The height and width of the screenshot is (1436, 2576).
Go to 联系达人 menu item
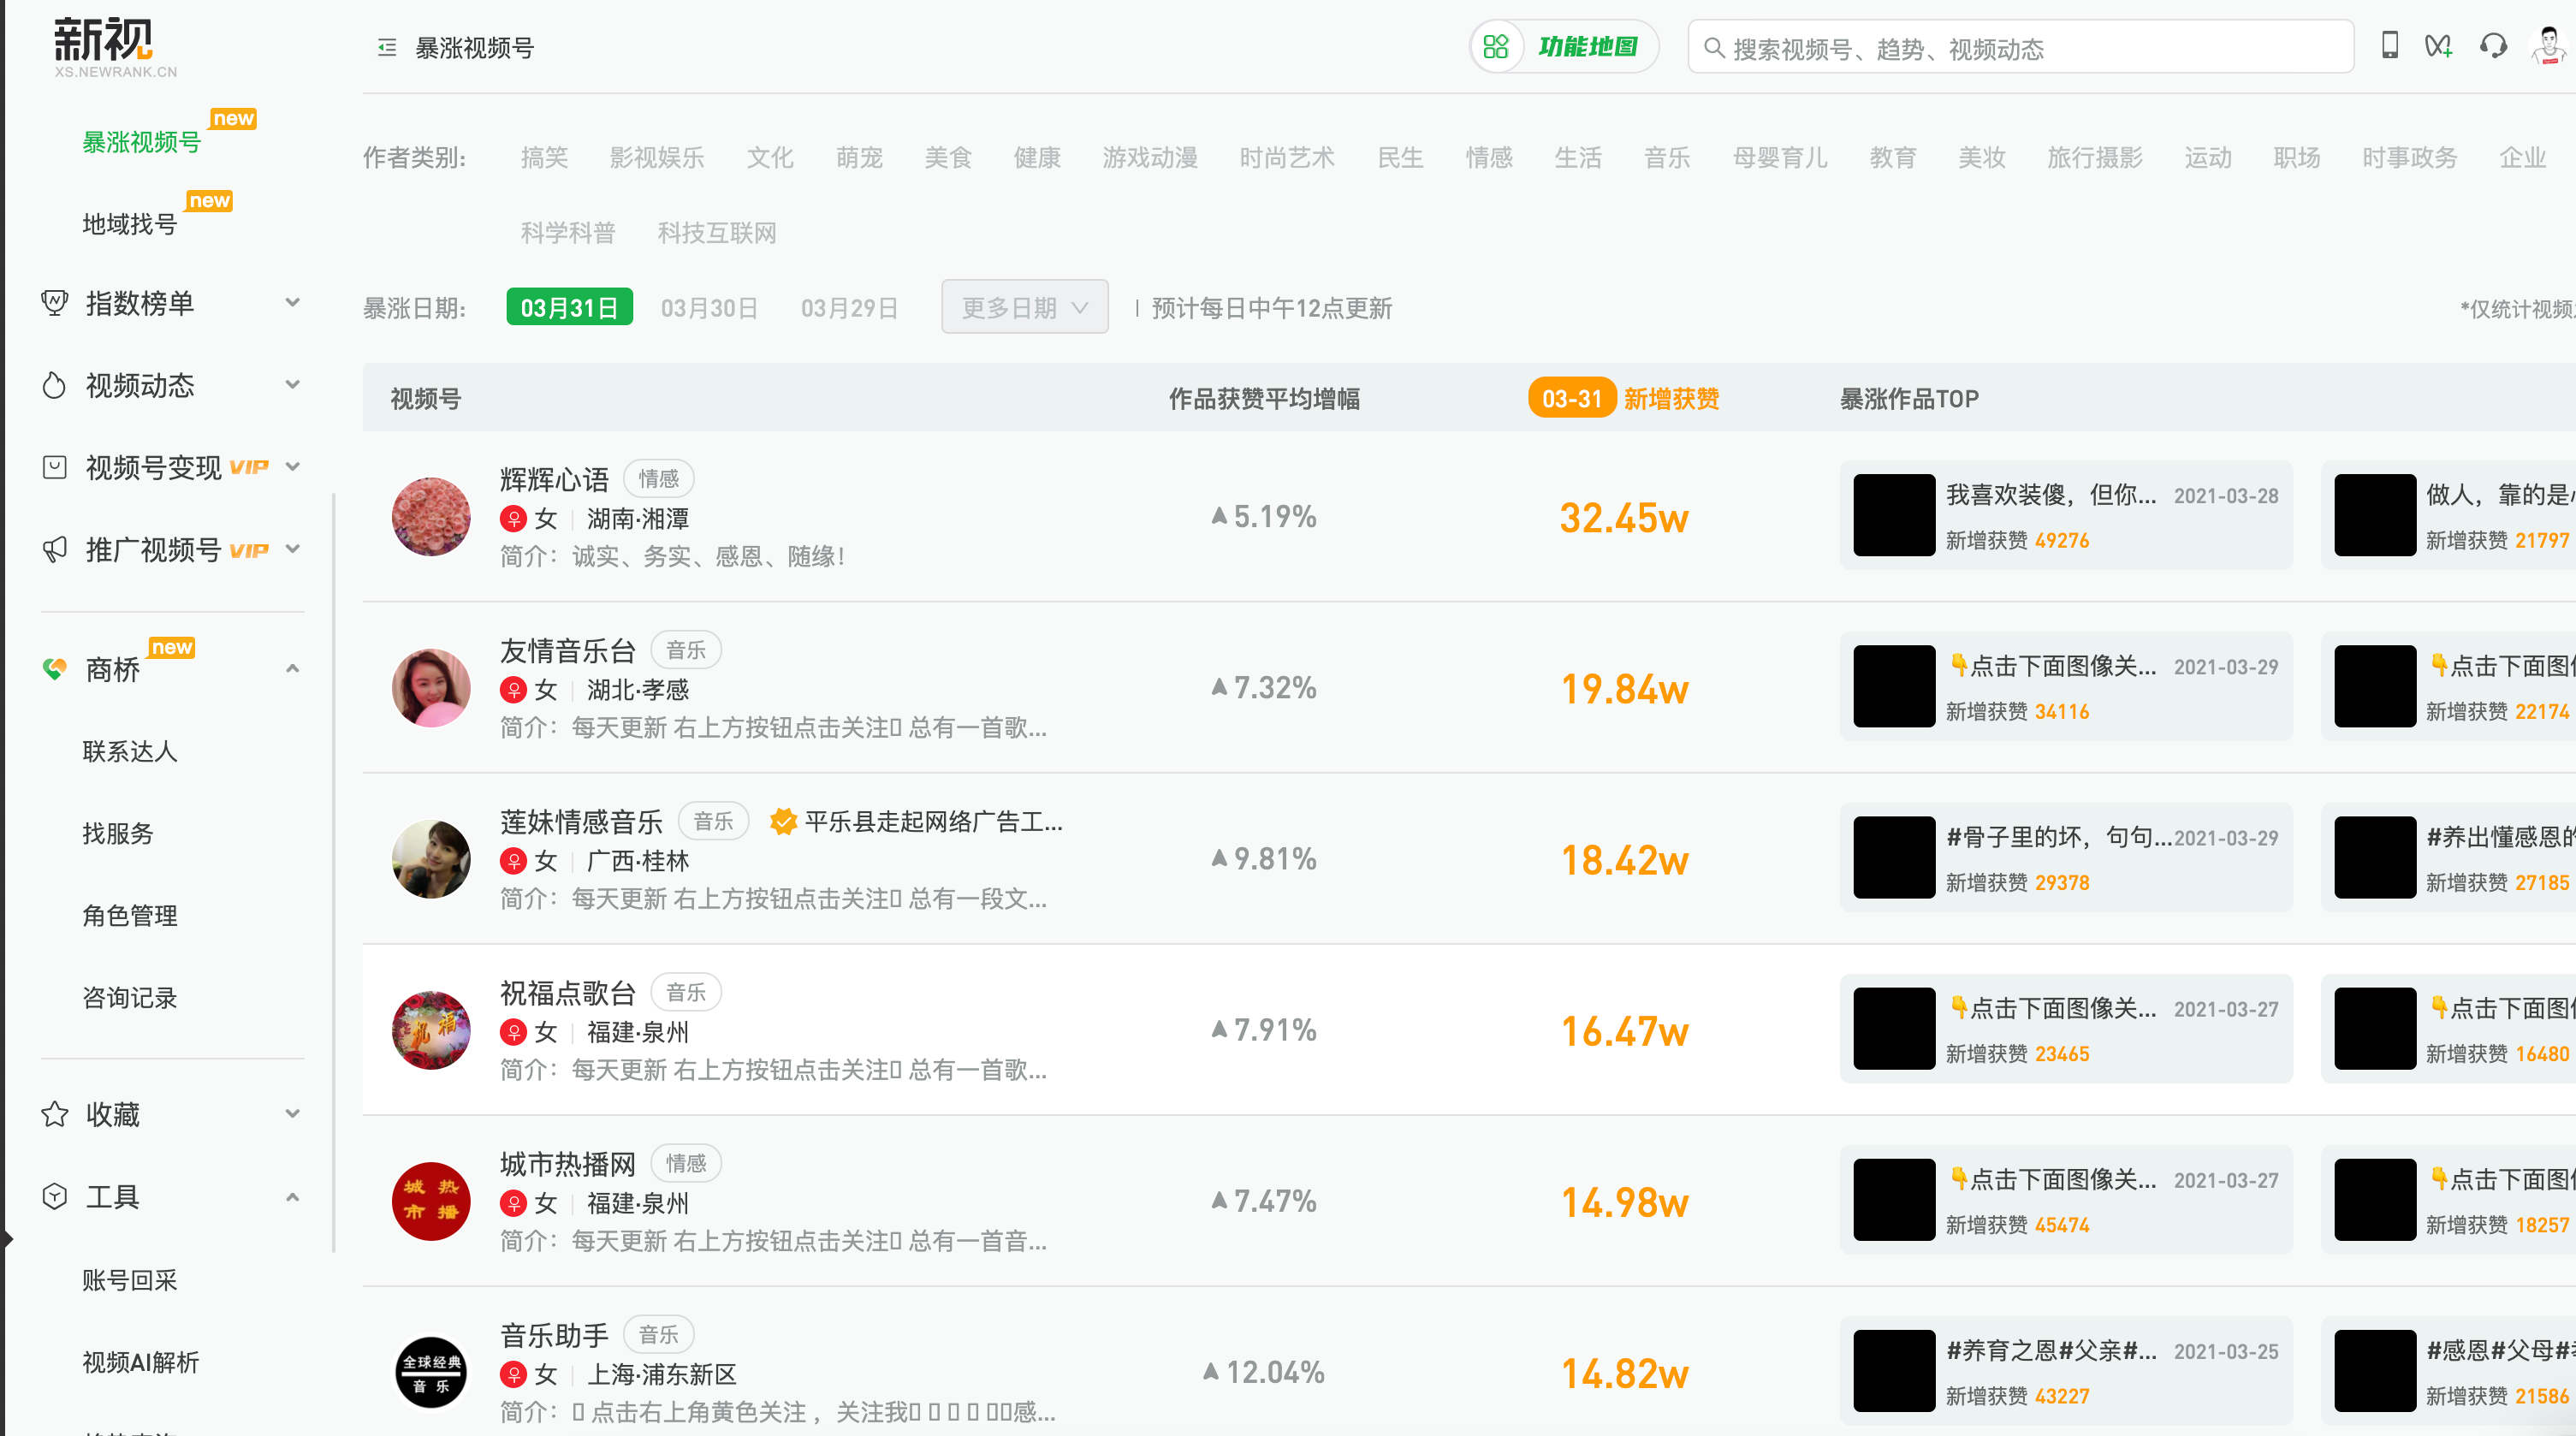(x=130, y=751)
